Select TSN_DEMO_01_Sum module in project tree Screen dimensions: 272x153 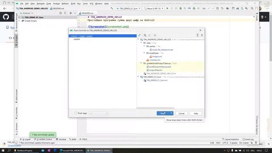pos(34,17)
